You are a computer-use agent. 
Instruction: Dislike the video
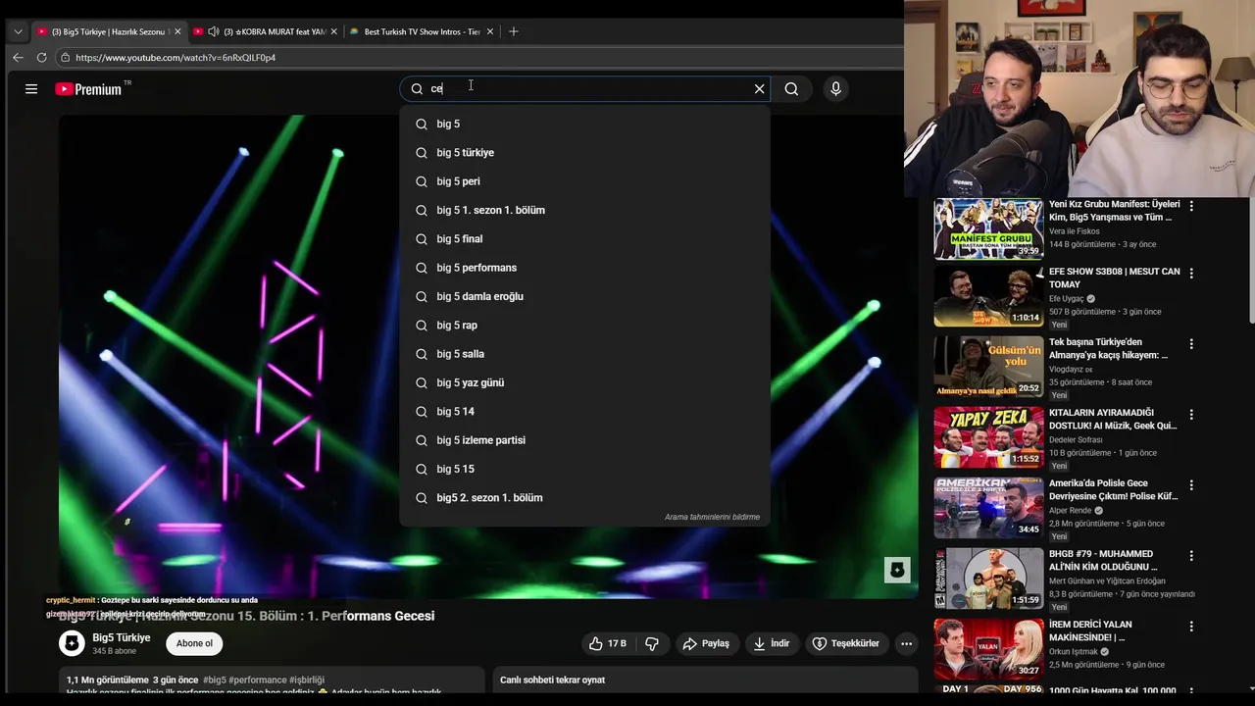pos(651,643)
